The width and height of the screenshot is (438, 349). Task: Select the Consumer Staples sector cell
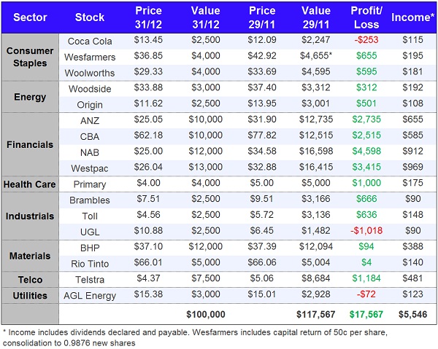point(31,57)
